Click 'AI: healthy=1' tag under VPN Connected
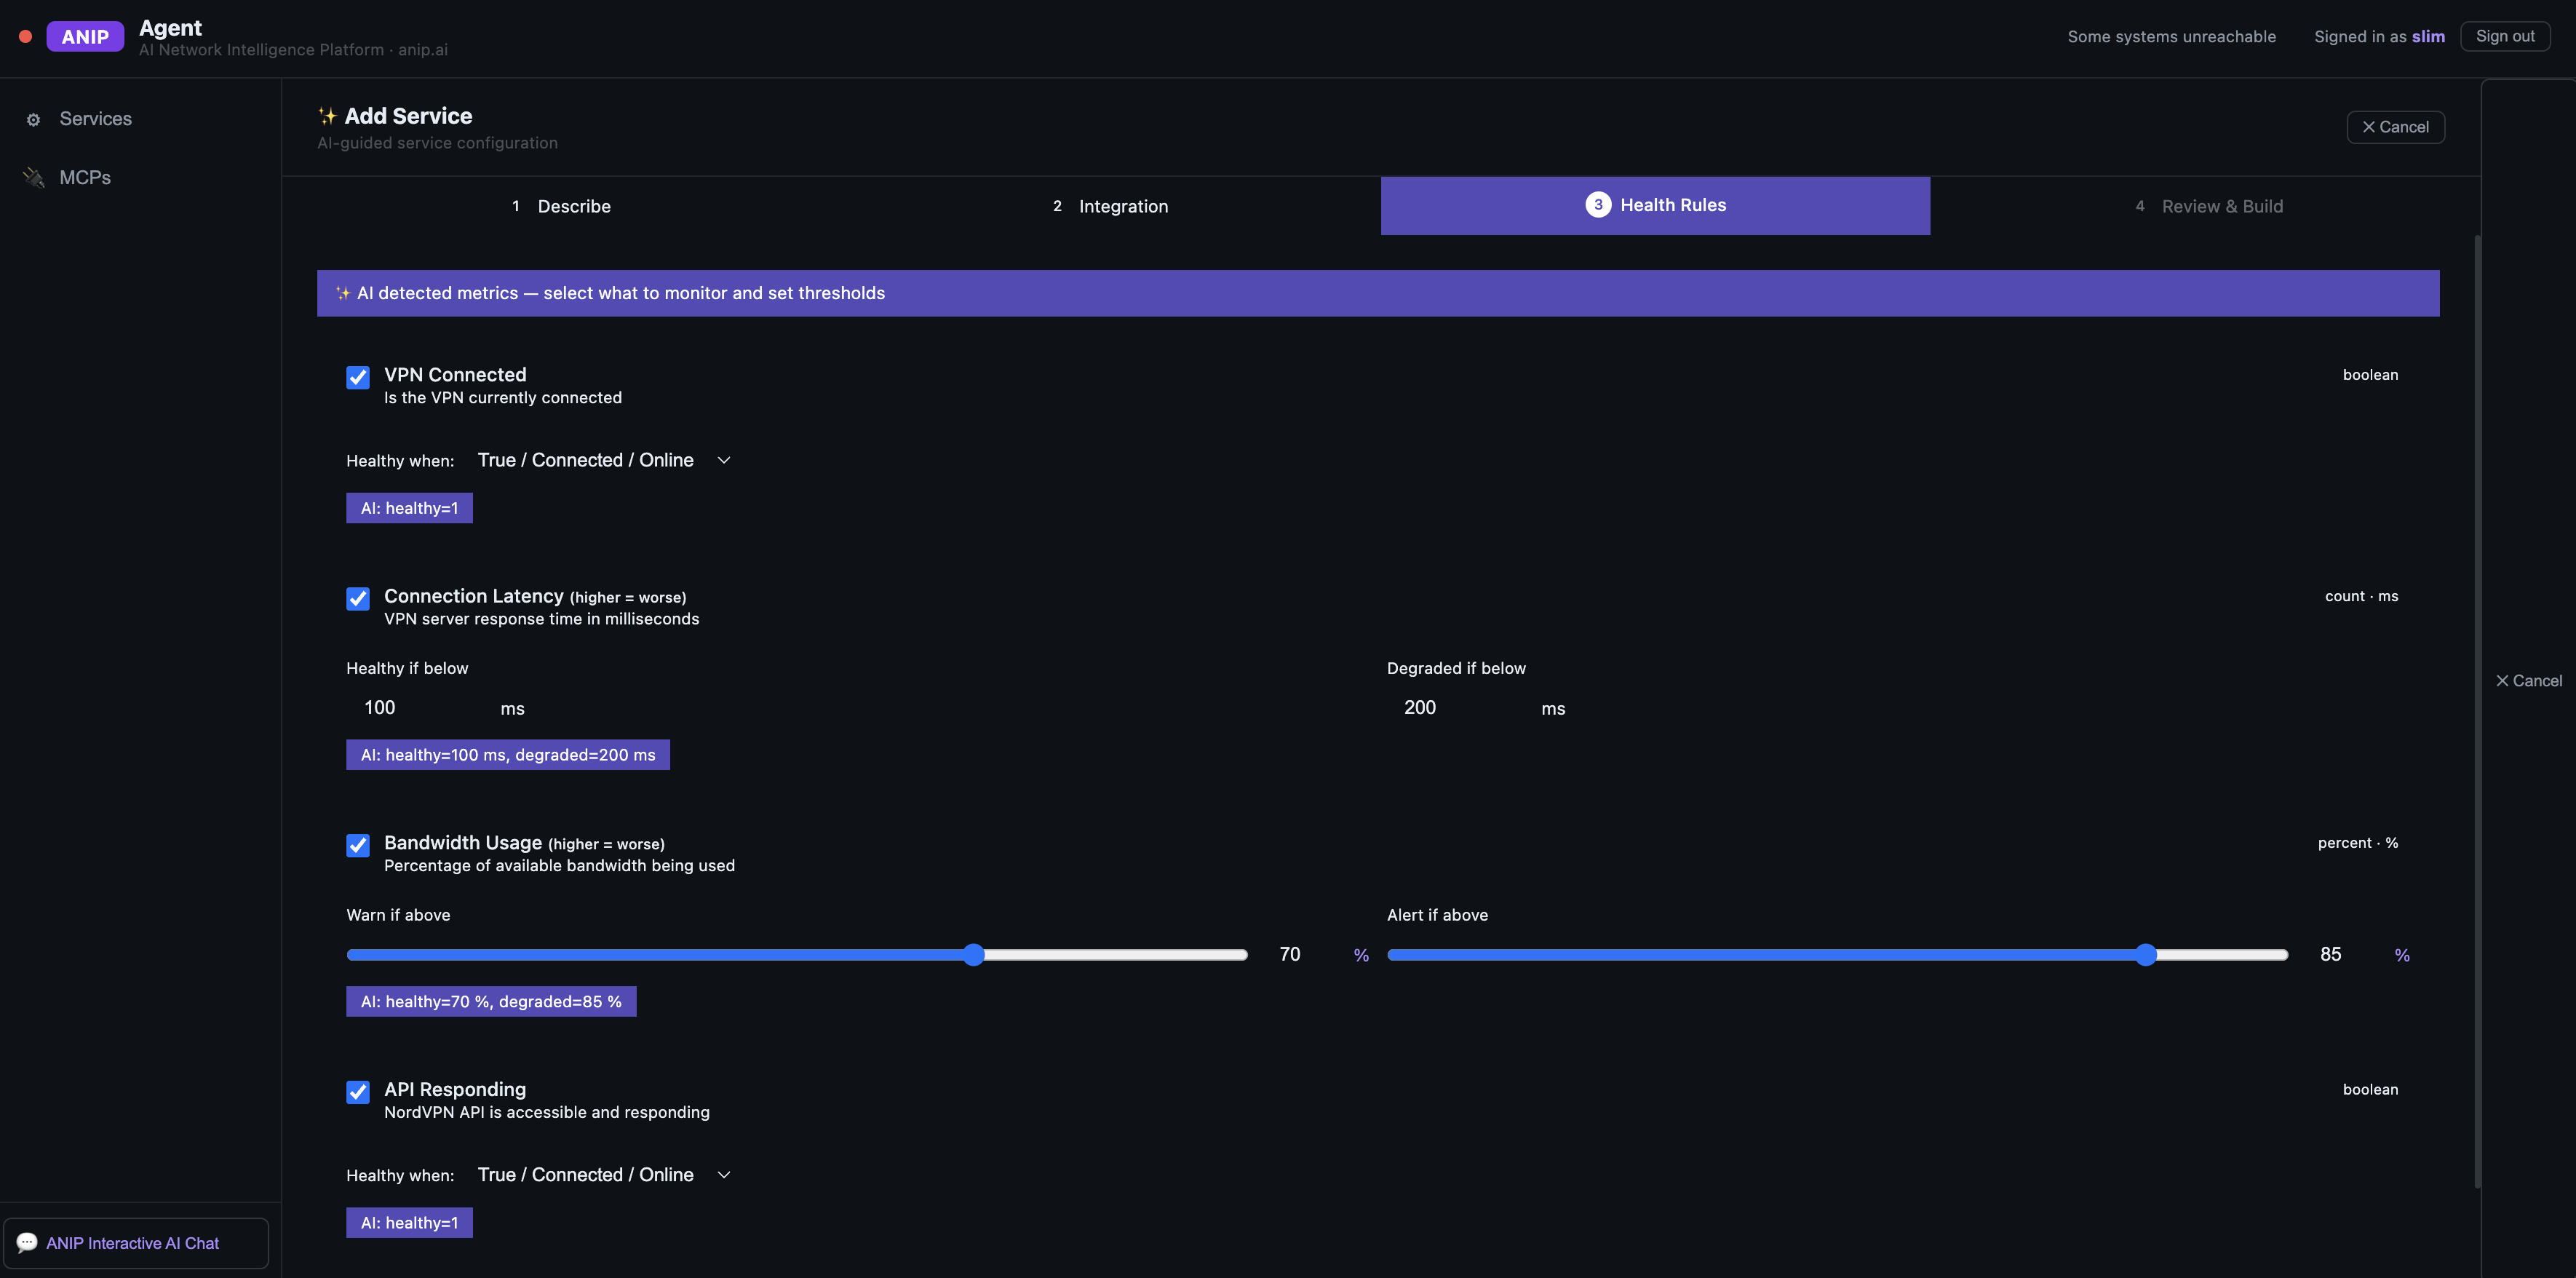 409,508
